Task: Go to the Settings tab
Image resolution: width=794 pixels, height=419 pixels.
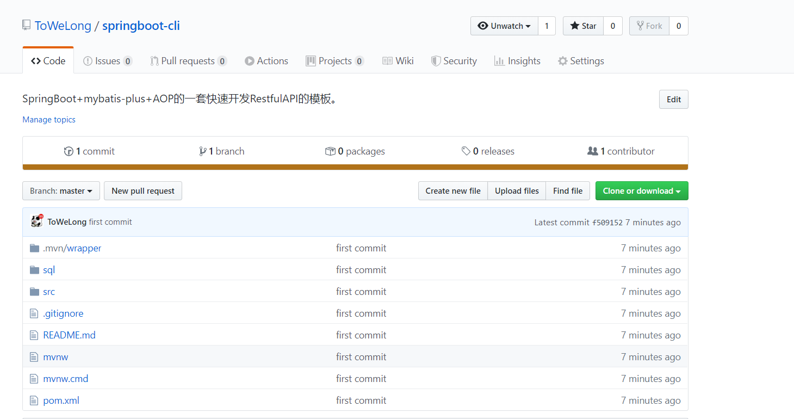Action: (x=581, y=61)
